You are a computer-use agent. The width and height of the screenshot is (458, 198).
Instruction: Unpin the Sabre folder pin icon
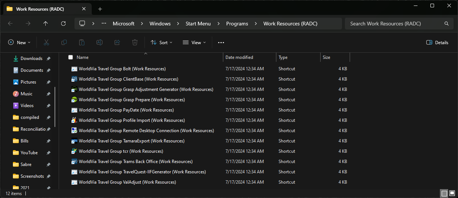coord(49,165)
